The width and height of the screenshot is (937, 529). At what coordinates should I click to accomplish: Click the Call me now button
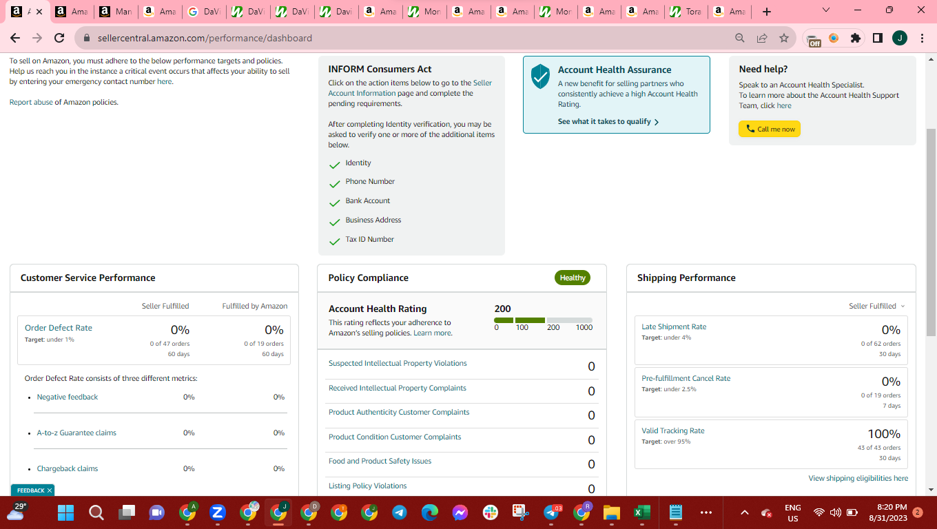pos(770,129)
